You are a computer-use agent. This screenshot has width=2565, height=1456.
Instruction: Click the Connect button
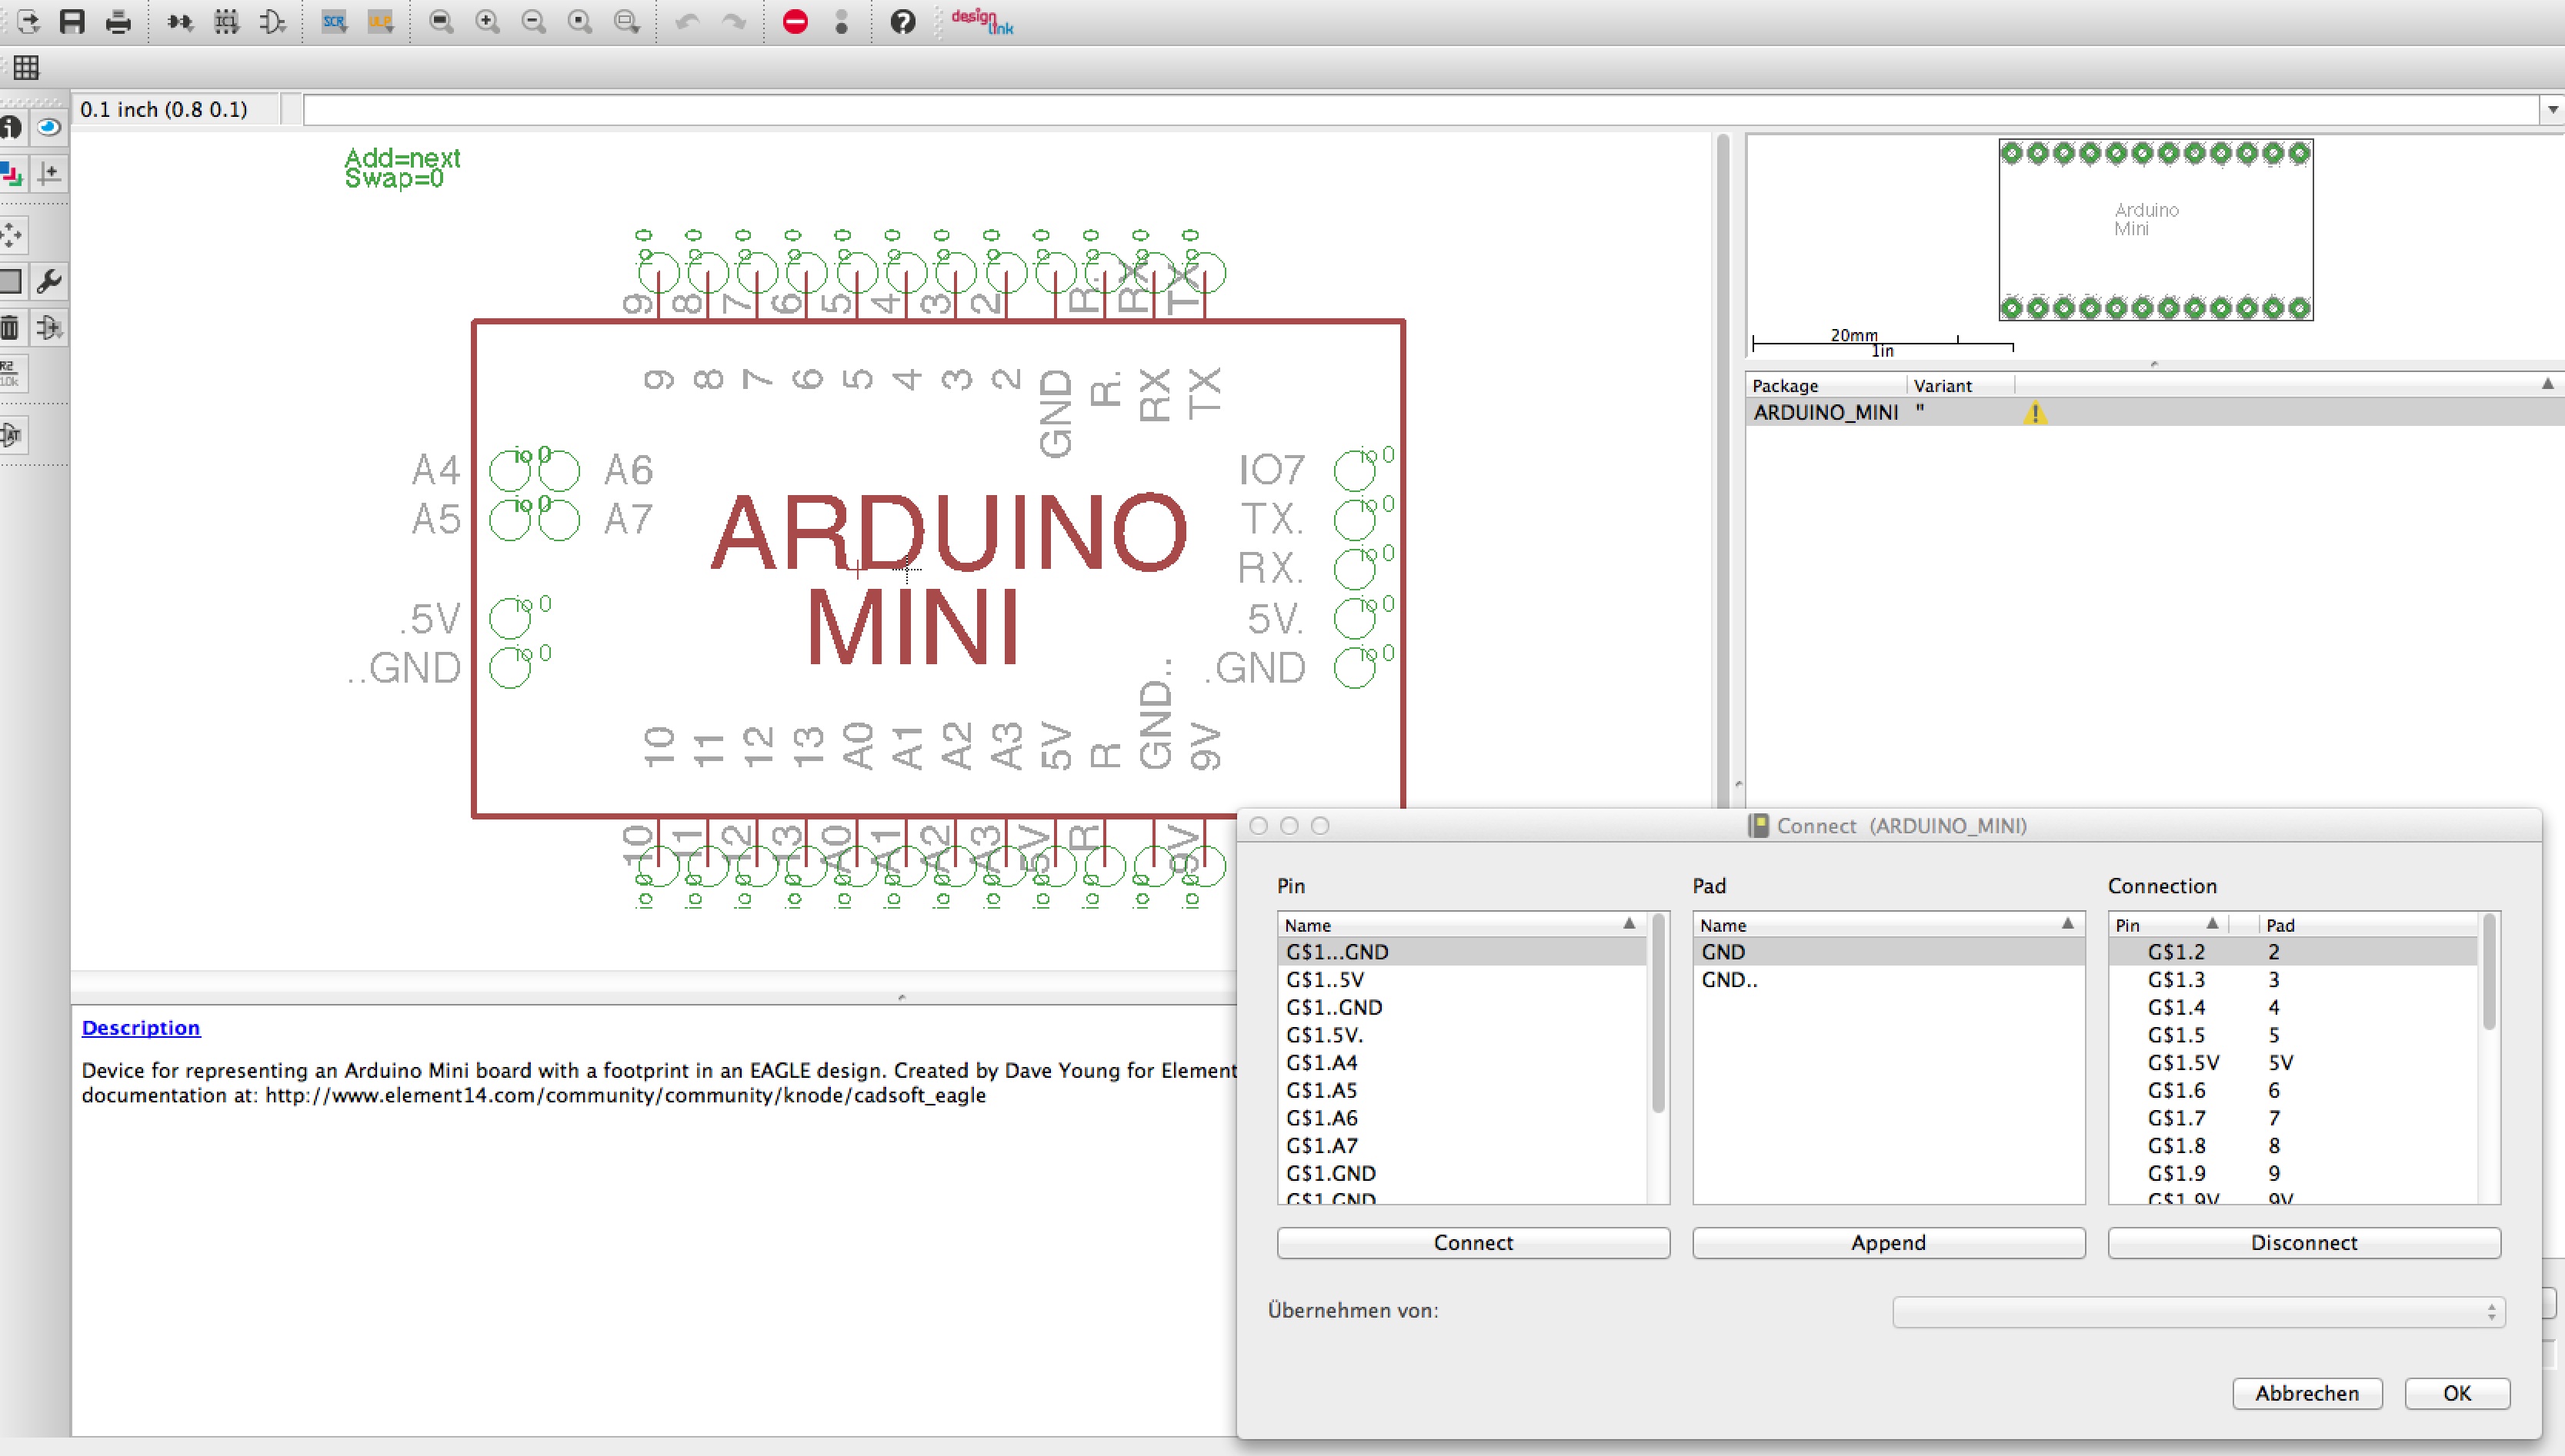click(x=1473, y=1243)
